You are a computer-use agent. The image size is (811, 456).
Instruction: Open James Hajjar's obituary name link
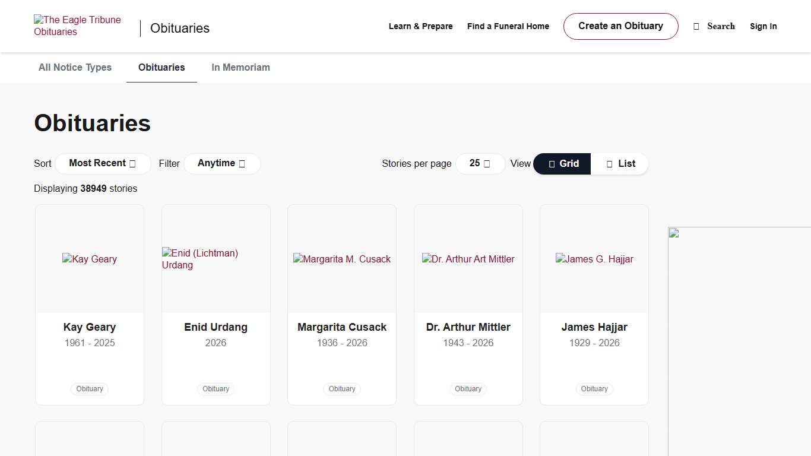pos(594,327)
